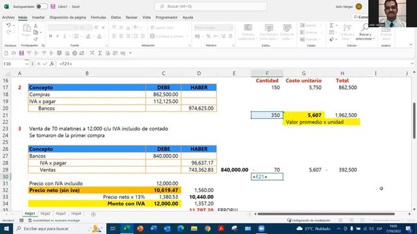Click the Windows taskbar search box
The height and width of the screenshot is (234, 417).
pyautogui.click(x=59, y=228)
